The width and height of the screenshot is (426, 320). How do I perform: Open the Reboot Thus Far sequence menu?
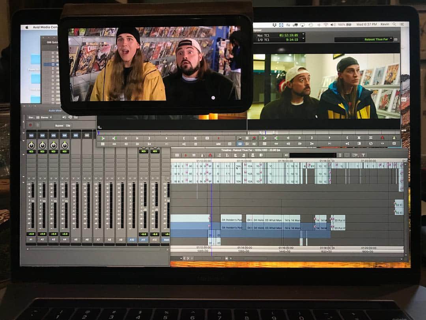click(364, 40)
